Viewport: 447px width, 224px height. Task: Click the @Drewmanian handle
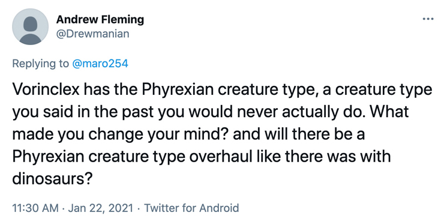92,34
